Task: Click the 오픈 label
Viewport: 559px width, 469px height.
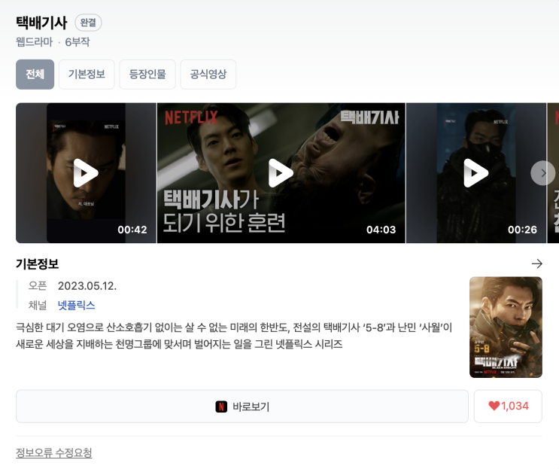Action: pyautogui.click(x=38, y=286)
